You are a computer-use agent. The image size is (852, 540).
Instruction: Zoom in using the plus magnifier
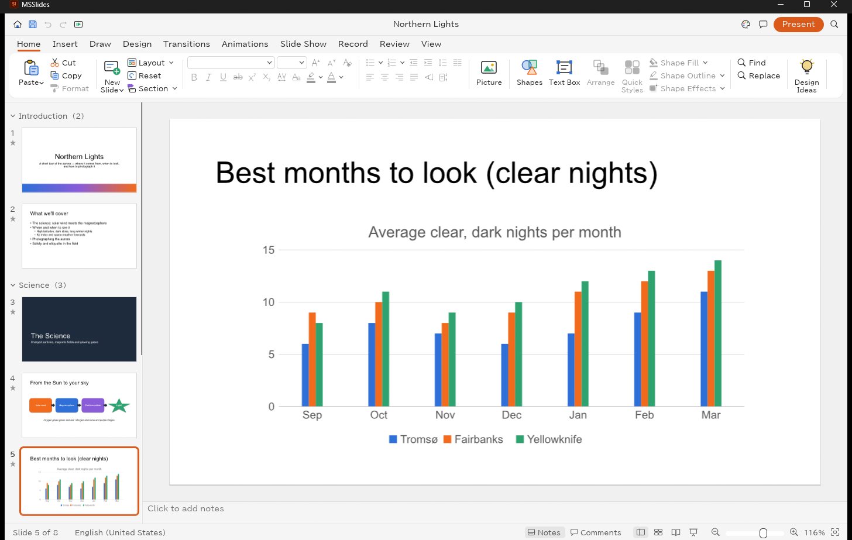tap(793, 532)
